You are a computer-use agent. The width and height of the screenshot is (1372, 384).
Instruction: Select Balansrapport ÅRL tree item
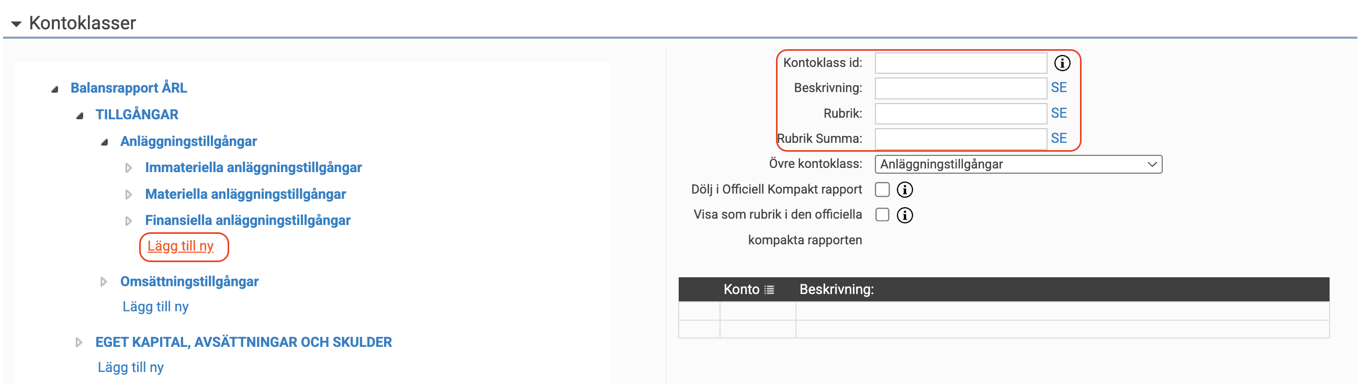[129, 88]
